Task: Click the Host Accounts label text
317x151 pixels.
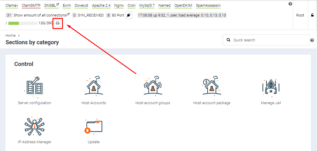Action: pos(94,103)
